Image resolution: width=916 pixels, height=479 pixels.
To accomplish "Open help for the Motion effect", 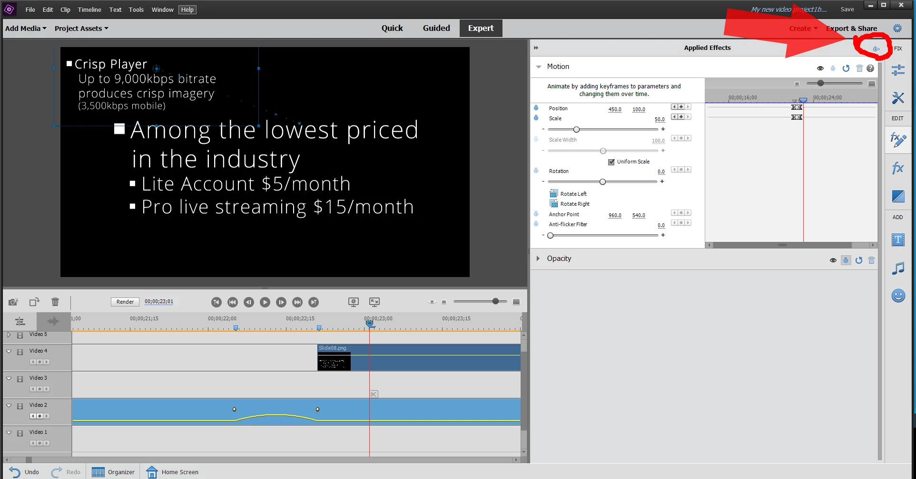I will (x=870, y=68).
